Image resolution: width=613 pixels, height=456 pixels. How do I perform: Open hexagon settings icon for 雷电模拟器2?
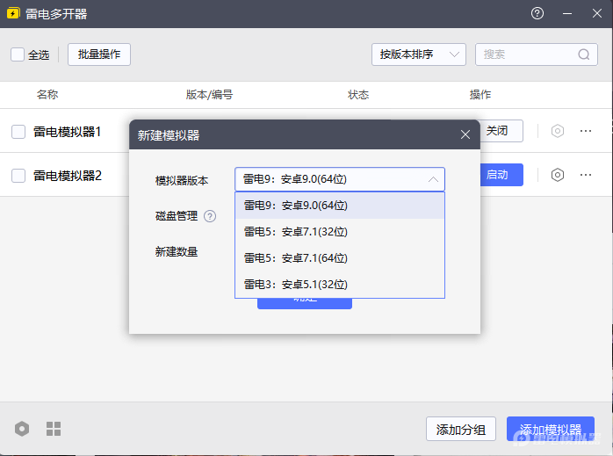pos(558,175)
